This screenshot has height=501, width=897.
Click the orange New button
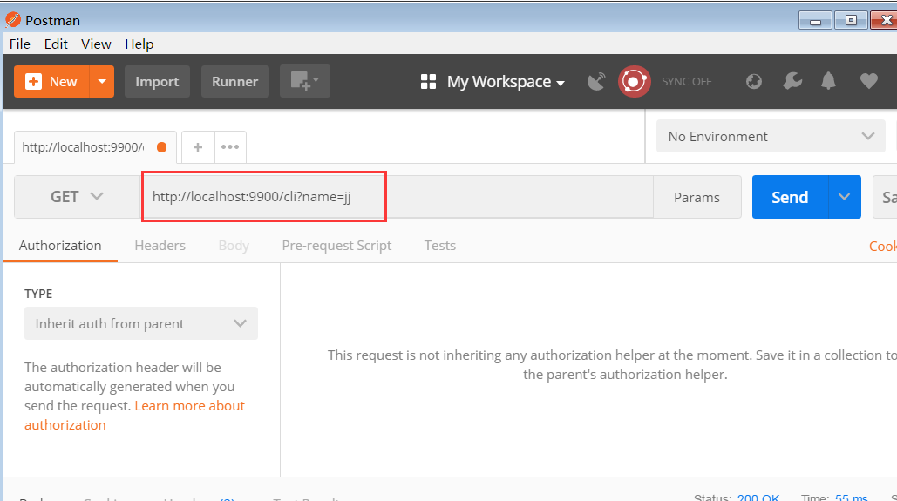[x=51, y=81]
